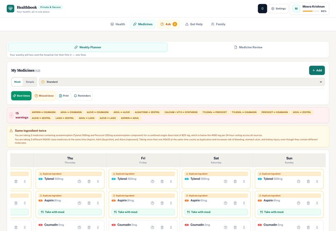Click the Lasix ↔ Zestril warning tag

[65, 118]
